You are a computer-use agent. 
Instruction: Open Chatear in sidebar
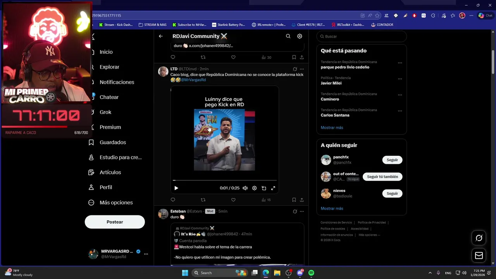pos(109,97)
